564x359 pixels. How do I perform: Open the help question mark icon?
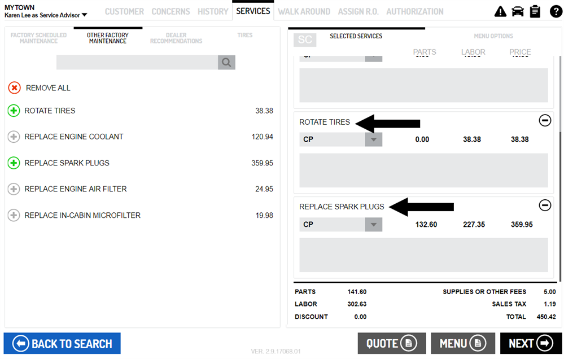pos(555,12)
